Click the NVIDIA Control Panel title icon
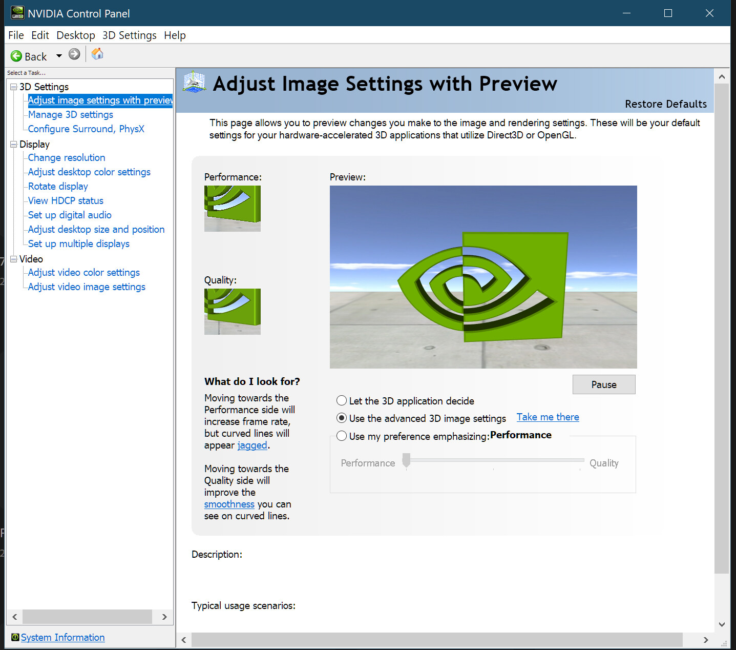 [17, 13]
